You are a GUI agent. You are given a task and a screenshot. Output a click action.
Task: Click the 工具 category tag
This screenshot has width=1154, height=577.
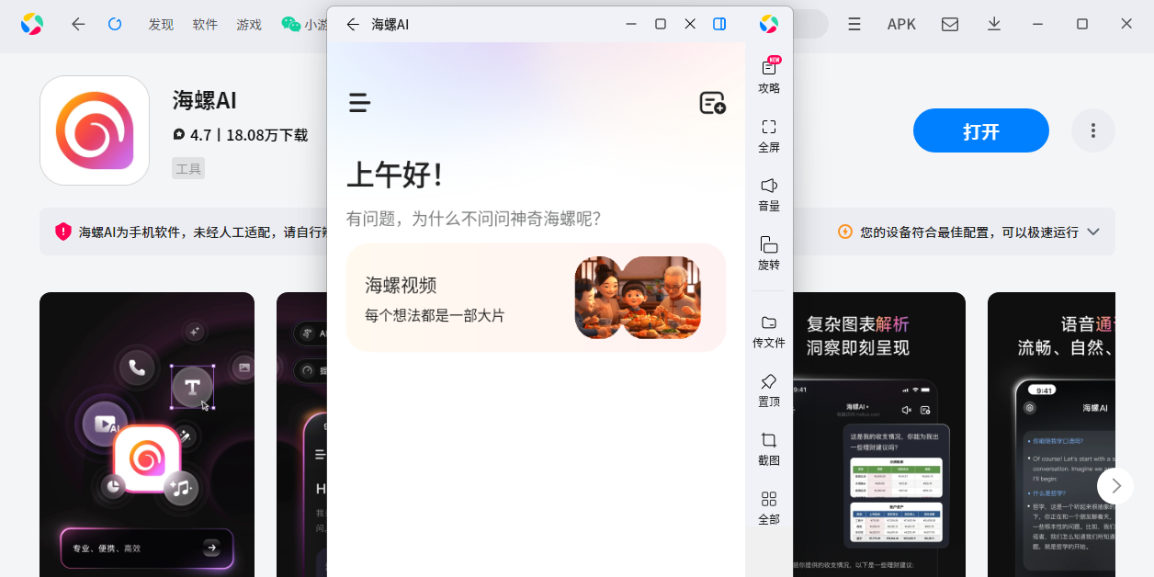[x=188, y=168]
